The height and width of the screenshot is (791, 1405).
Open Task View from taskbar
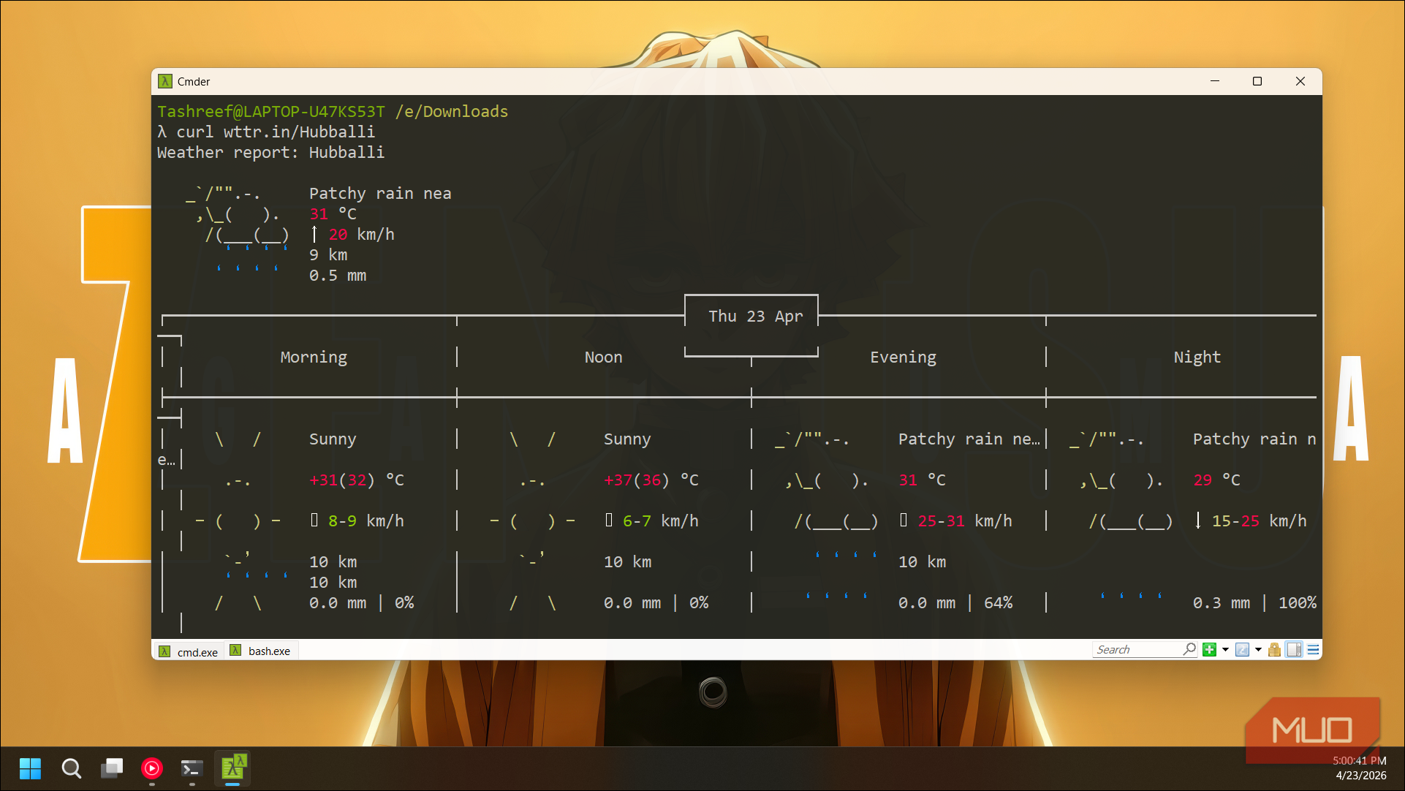[112, 768]
